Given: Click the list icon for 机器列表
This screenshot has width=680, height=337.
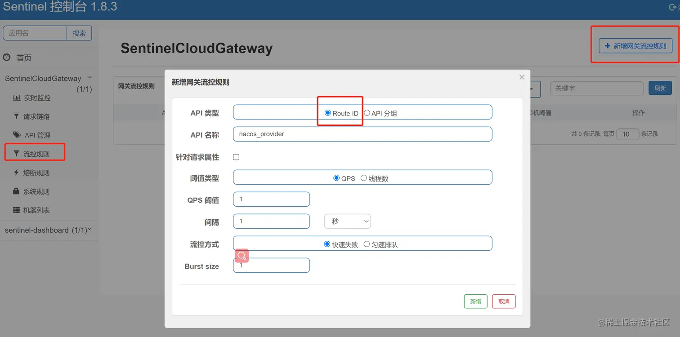Looking at the screenshot, I should click(x=17, y=210).
